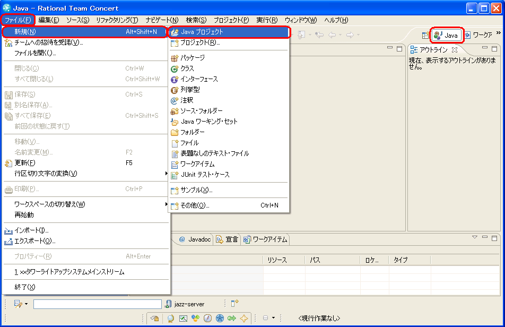Image resolution: width=505 pixels, height=327 pixels.
Task: Close the アウトライン view tab
Action: pyautogui.click(x=455, y=49)
